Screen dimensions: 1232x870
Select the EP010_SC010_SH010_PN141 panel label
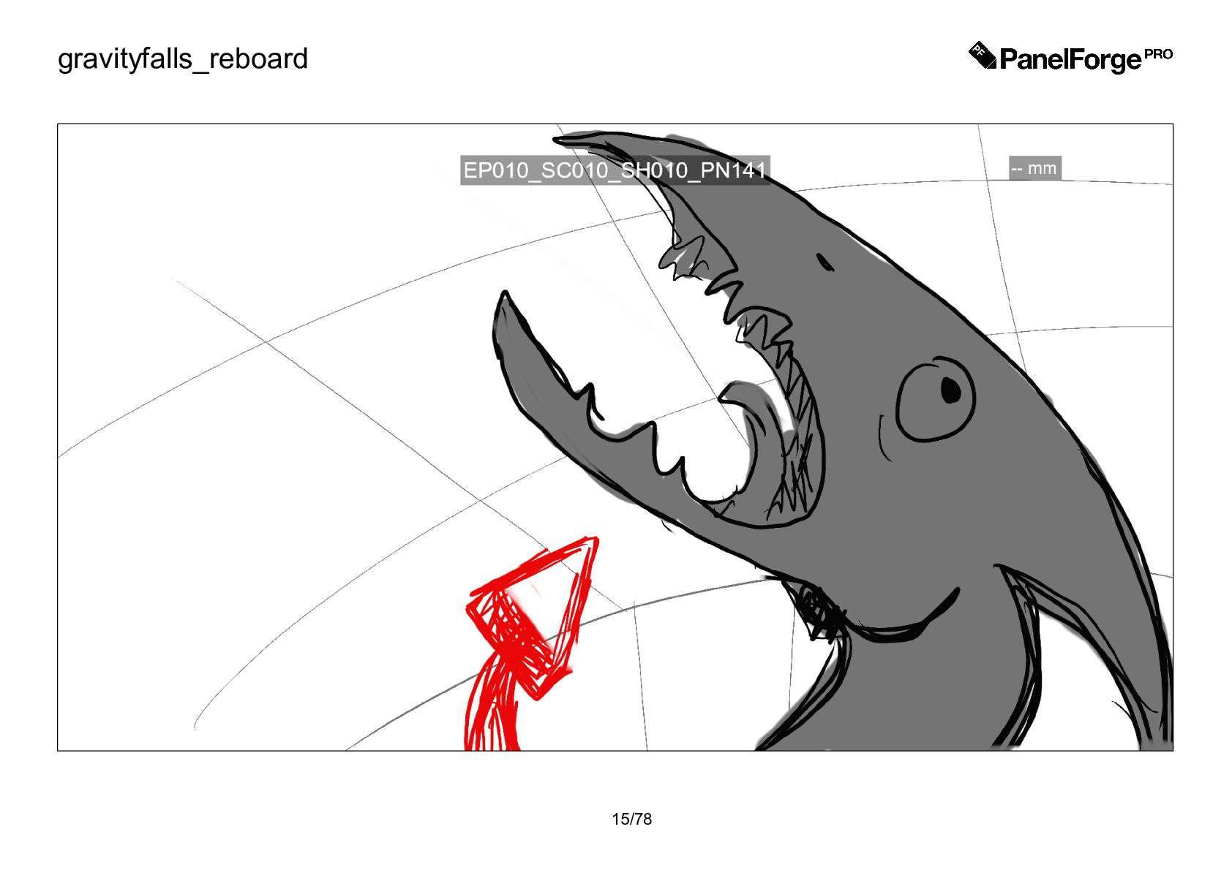pos(615,170)
